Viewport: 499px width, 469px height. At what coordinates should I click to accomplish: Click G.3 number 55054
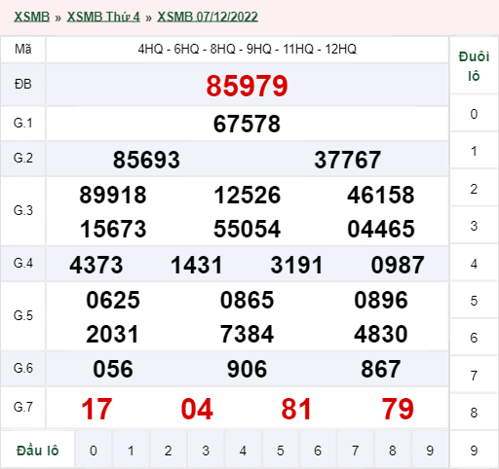[x=247, y=229]
